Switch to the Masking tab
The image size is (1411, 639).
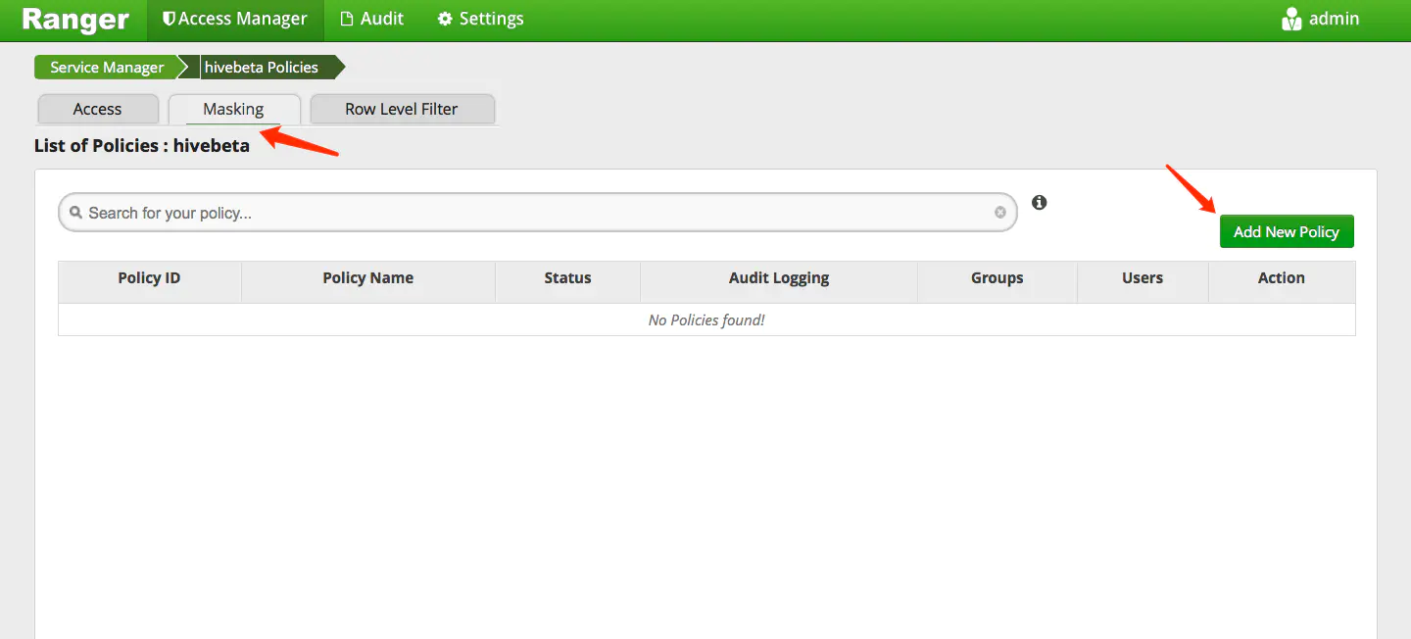click(x=233, y=109)
